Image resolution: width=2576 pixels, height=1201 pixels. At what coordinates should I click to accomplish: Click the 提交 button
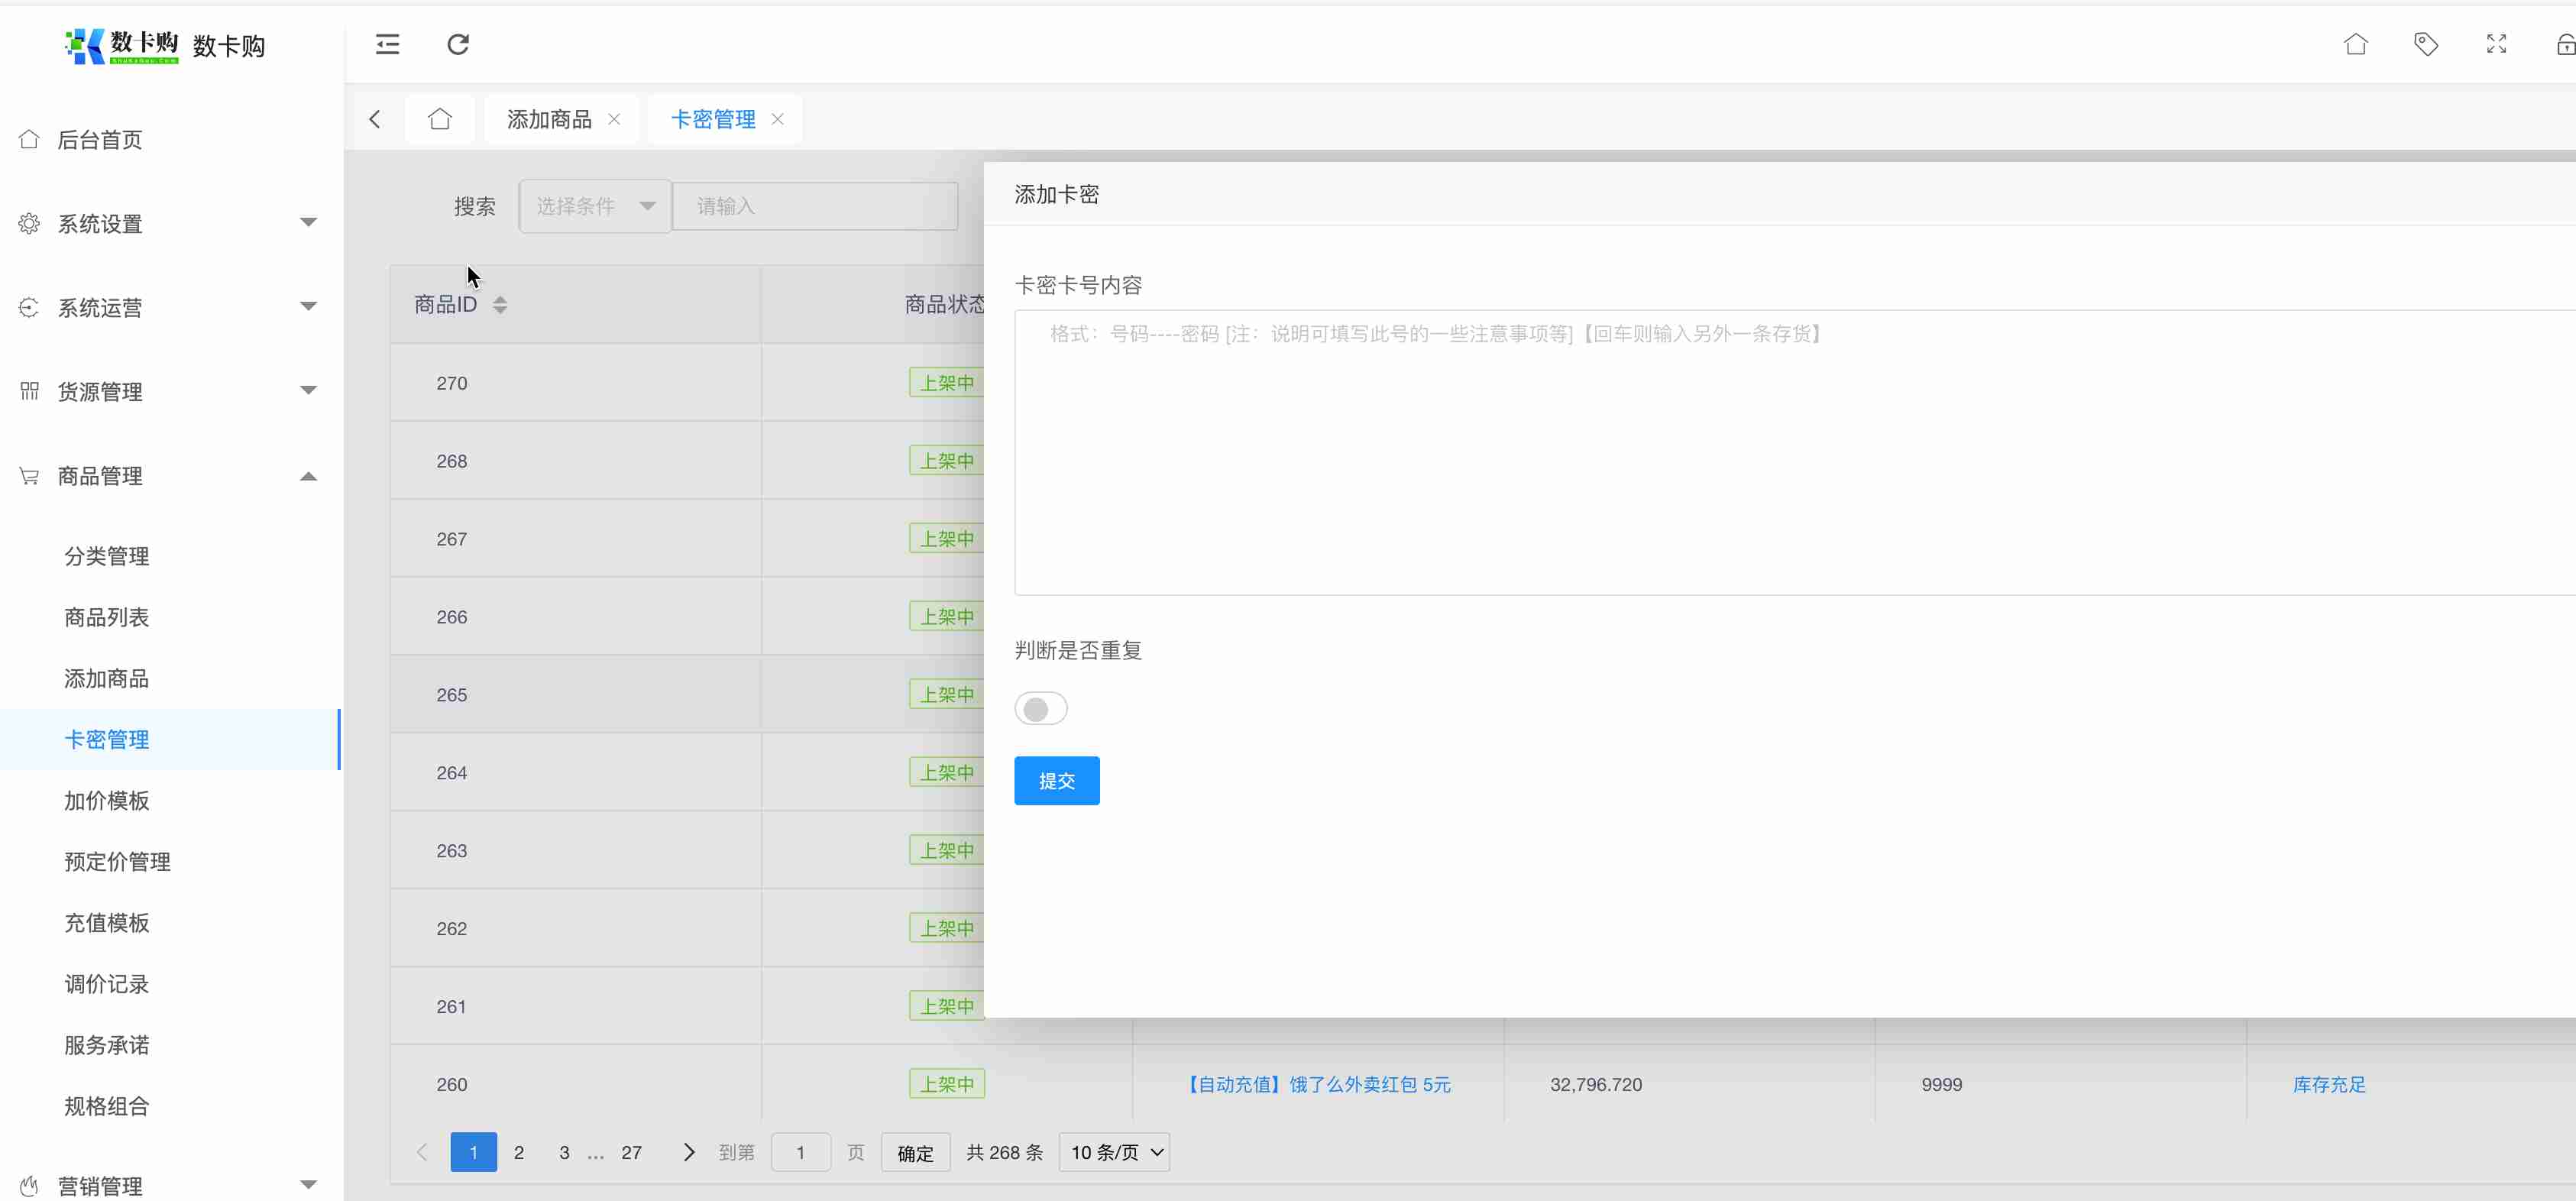pyautogui.click(x=1056, y=781)
